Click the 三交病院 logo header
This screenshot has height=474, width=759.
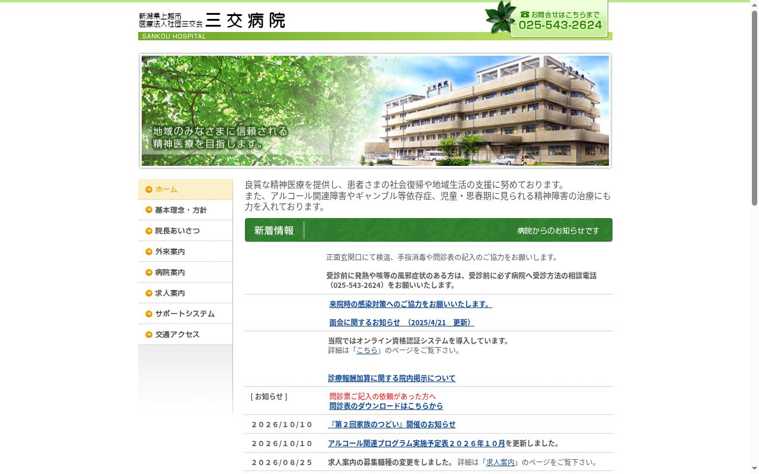212,20
